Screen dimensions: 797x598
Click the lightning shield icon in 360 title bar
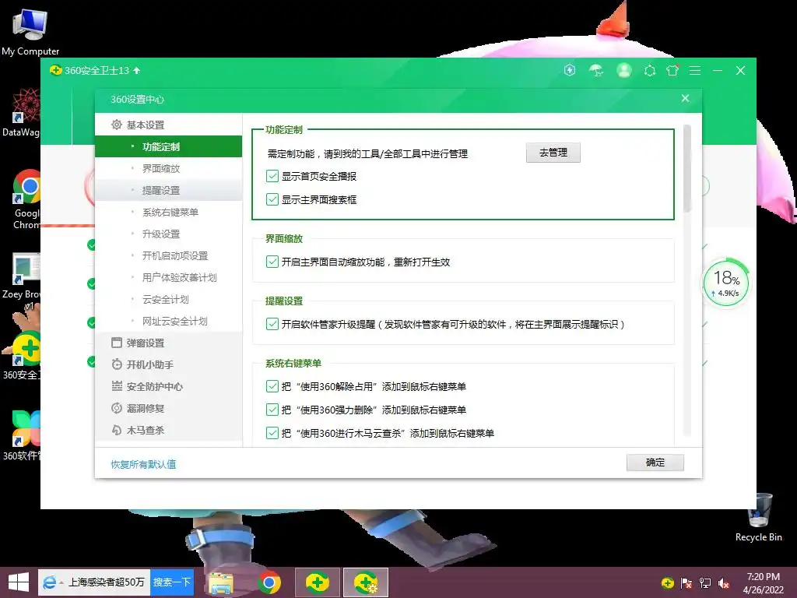[x=570, y=70]
